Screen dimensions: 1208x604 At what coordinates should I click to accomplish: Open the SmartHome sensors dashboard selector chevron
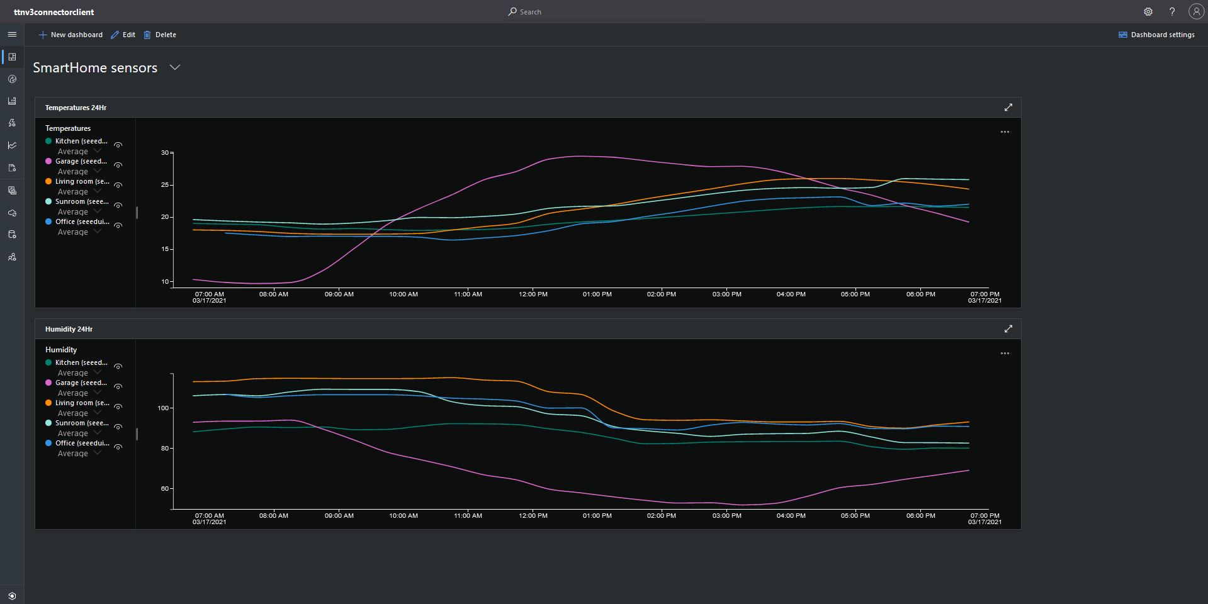[175, 68]
